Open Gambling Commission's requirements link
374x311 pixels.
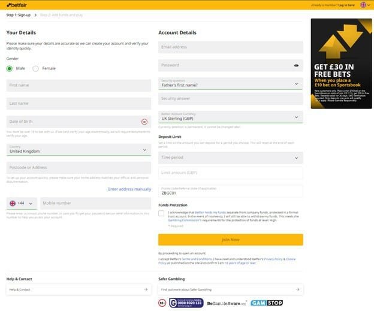(185, 221)
